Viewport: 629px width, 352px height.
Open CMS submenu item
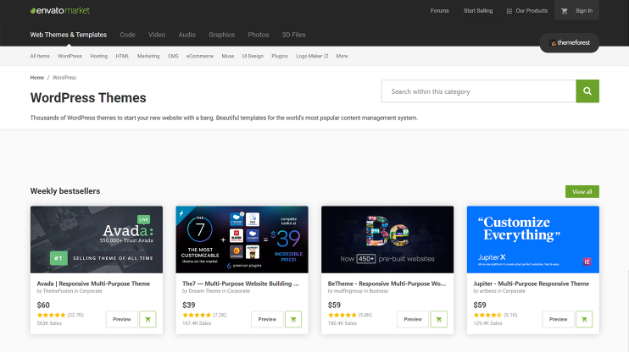[173, 56]
